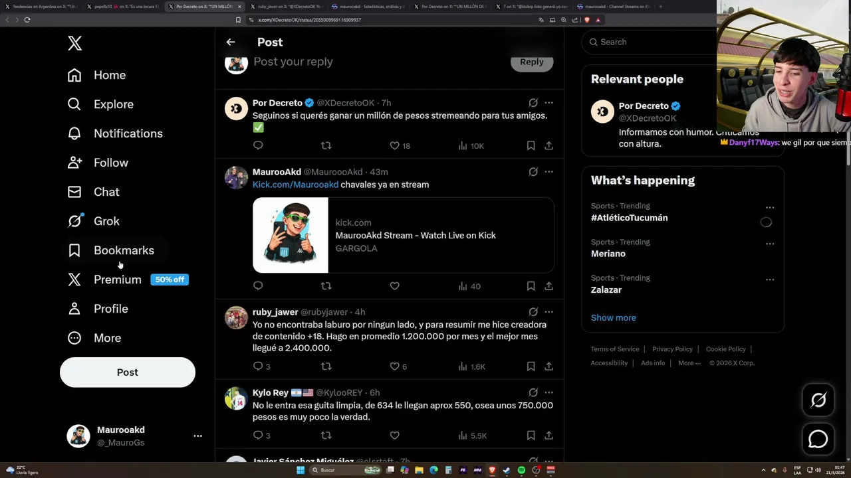Click Grok icon on Por Decreto comment
Image resolution: width=851 pixels, height=478 pixels.
533,103
